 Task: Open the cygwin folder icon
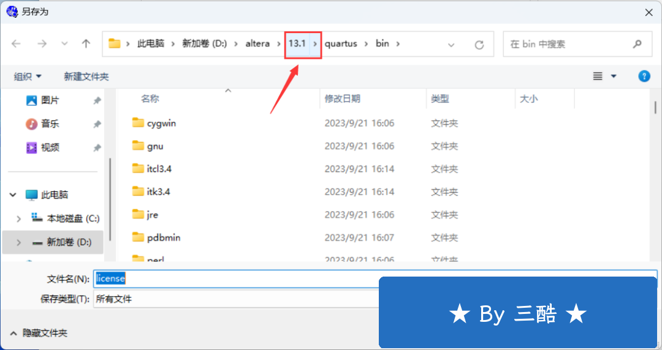(x=138, y=123)
